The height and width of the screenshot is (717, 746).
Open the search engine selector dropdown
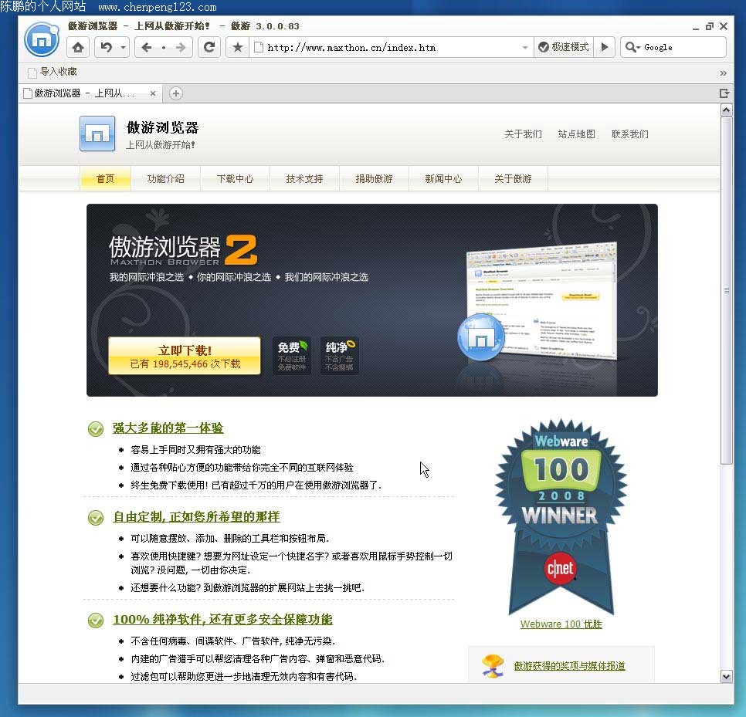click(x=632, y=48)
